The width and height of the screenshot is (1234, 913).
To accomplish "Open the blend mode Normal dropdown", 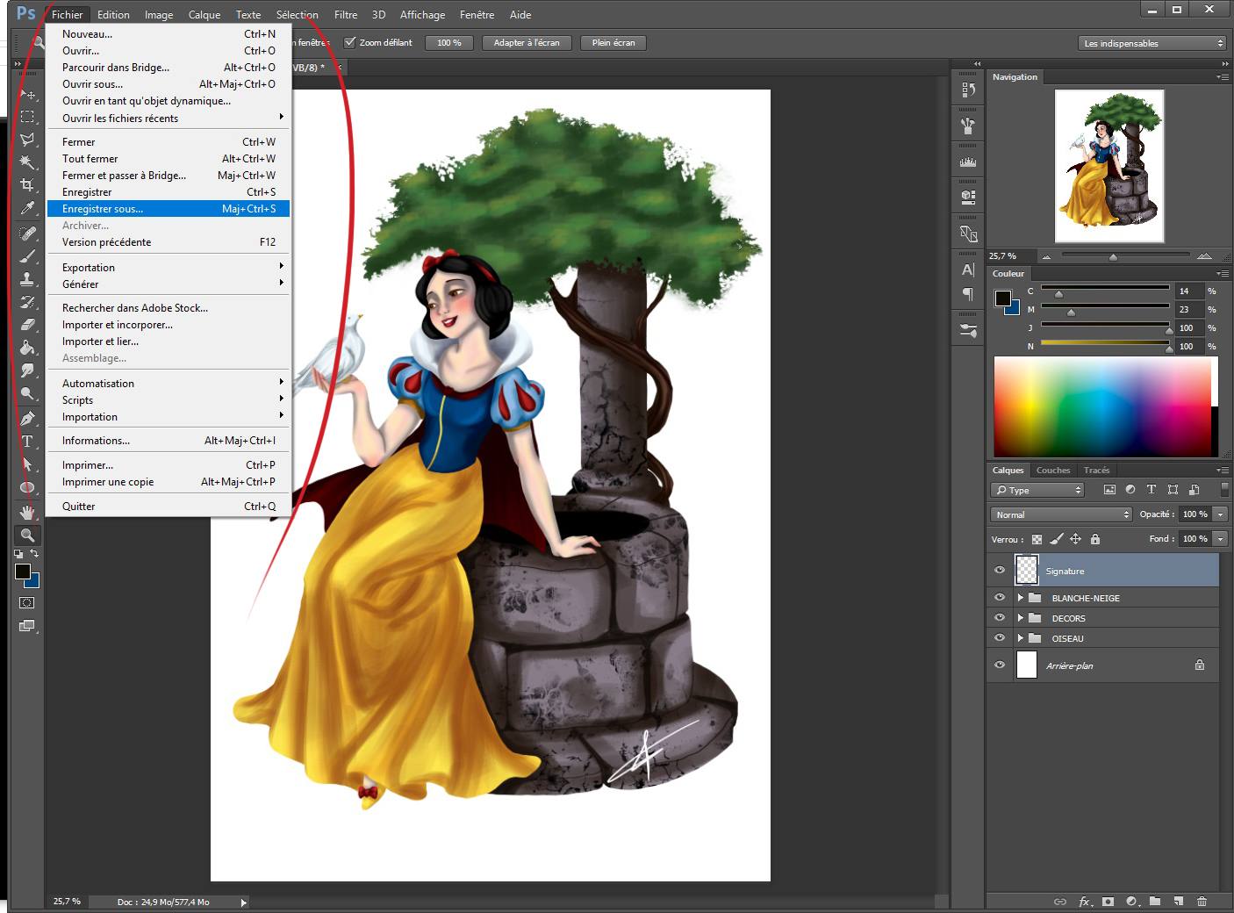I will tap(1061, 514).
